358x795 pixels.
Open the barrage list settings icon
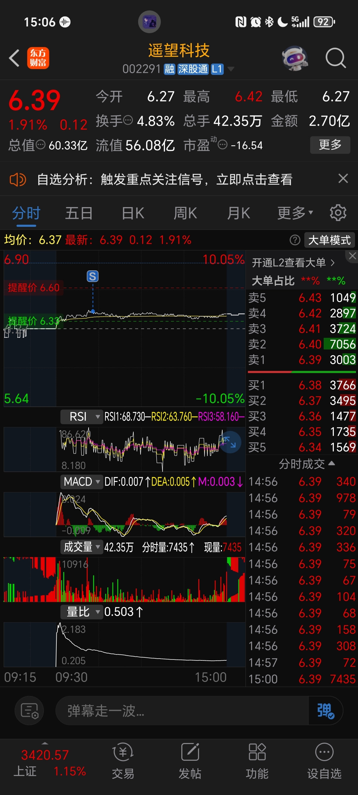(29, 711)
